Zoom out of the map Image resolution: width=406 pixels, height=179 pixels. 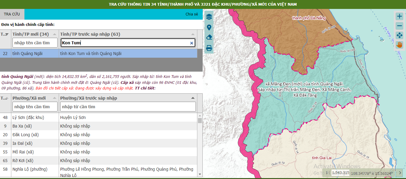[x=399, y=26]
